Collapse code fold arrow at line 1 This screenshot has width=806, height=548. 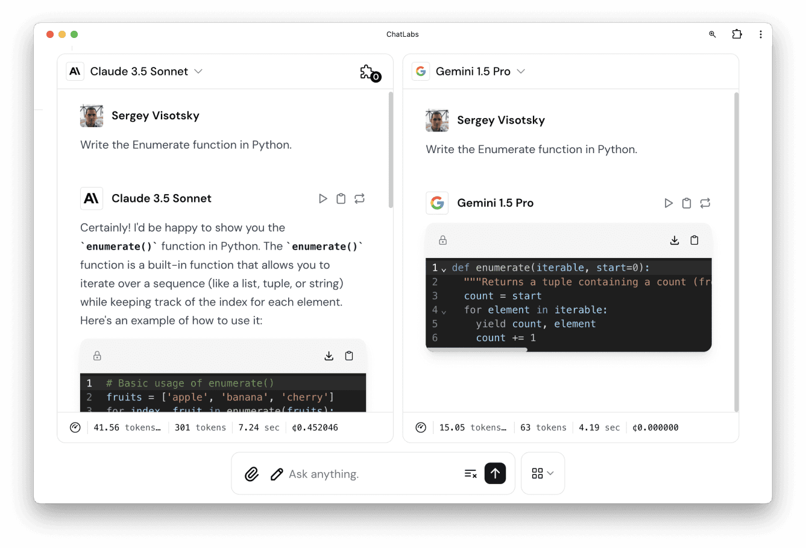444,269
